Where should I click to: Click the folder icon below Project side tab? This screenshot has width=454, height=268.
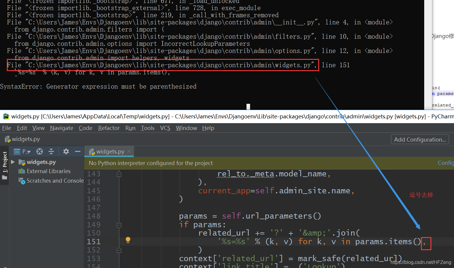coord(4,178)
